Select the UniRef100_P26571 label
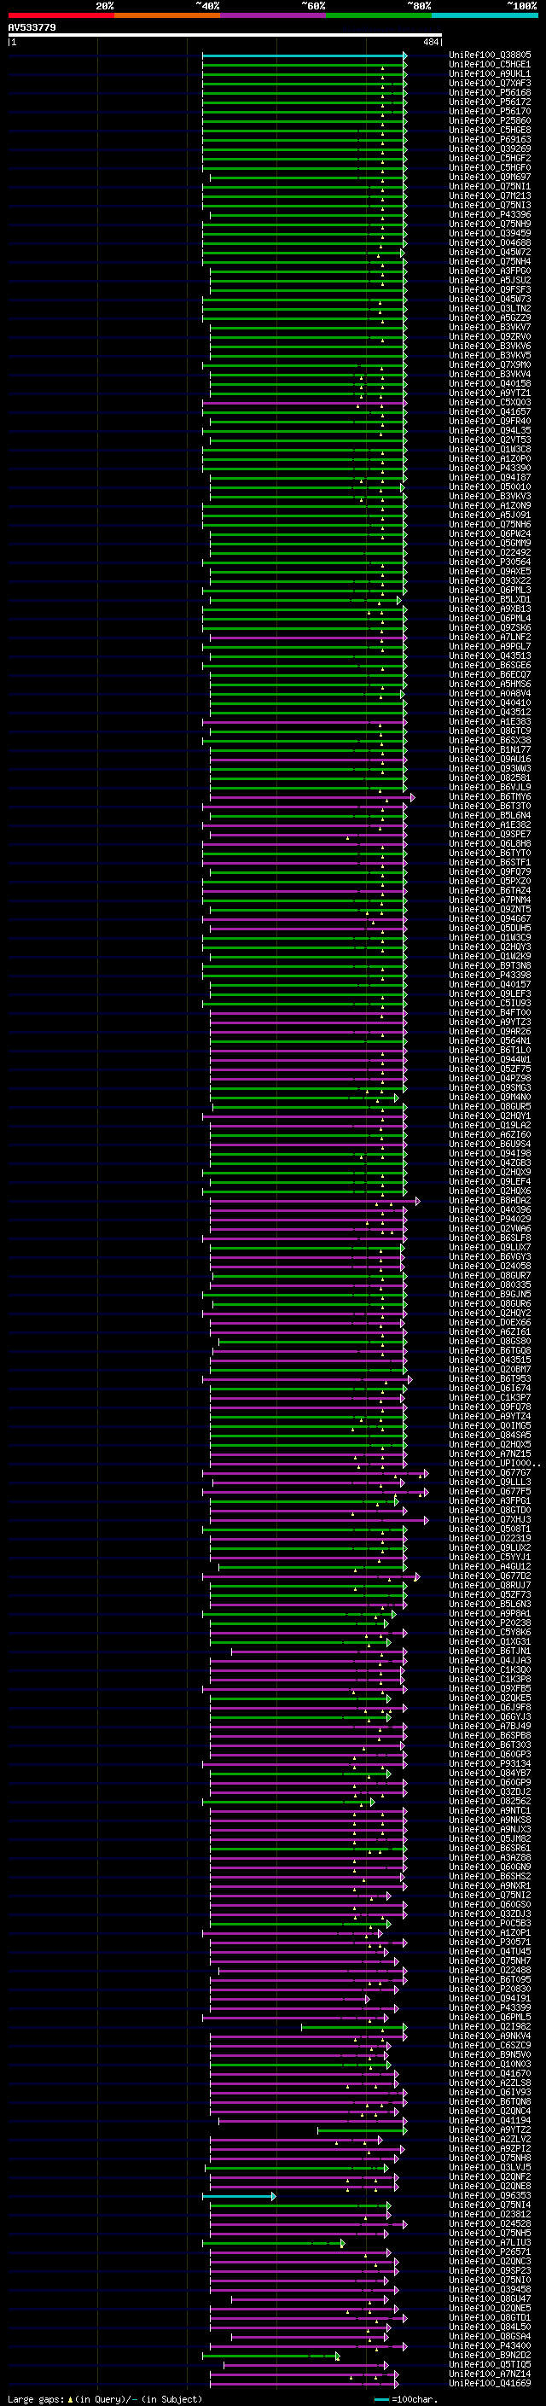Screen dimensions: 546x2406 tap(490, 2252)
